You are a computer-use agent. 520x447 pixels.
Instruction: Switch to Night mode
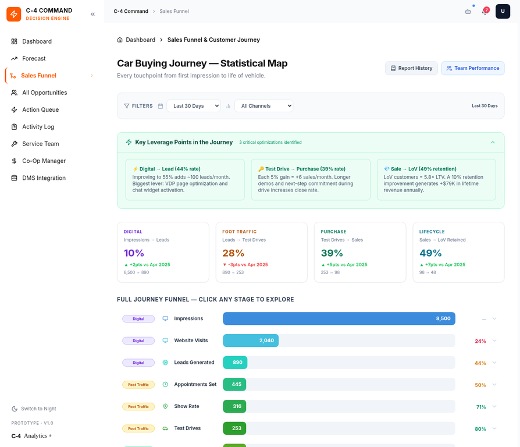[34, 409]
